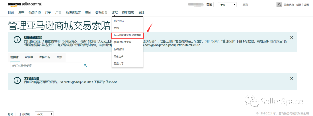Click the 按订单编号搜索 input field
This screenshot has height=116, width=313.
46,66
